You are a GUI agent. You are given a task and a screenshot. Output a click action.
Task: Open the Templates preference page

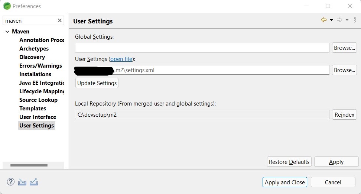(33, 109)
